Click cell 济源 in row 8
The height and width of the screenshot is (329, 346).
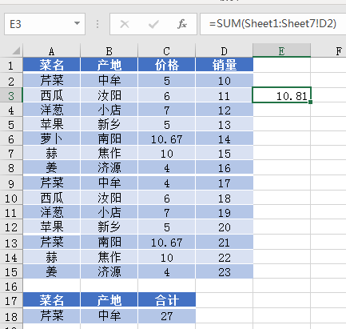pyautogui.click(x=109, y=167)
